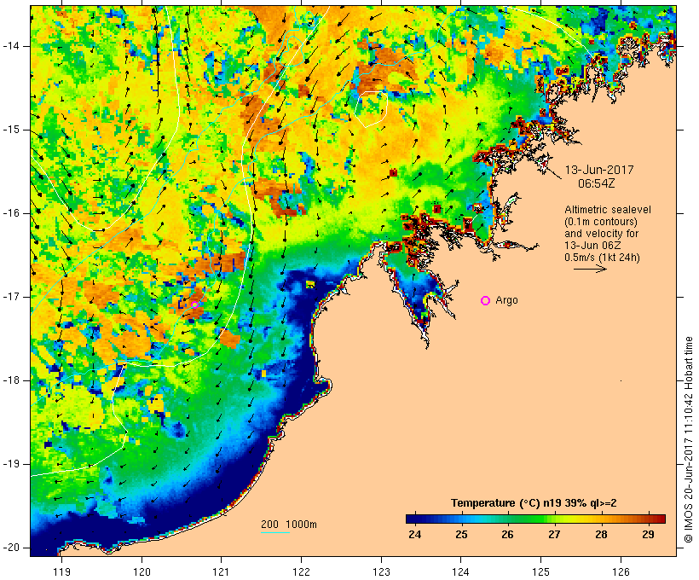Click the 'Argo' legend label
Screen dimensions: 699x580
[x=507, y=300]
